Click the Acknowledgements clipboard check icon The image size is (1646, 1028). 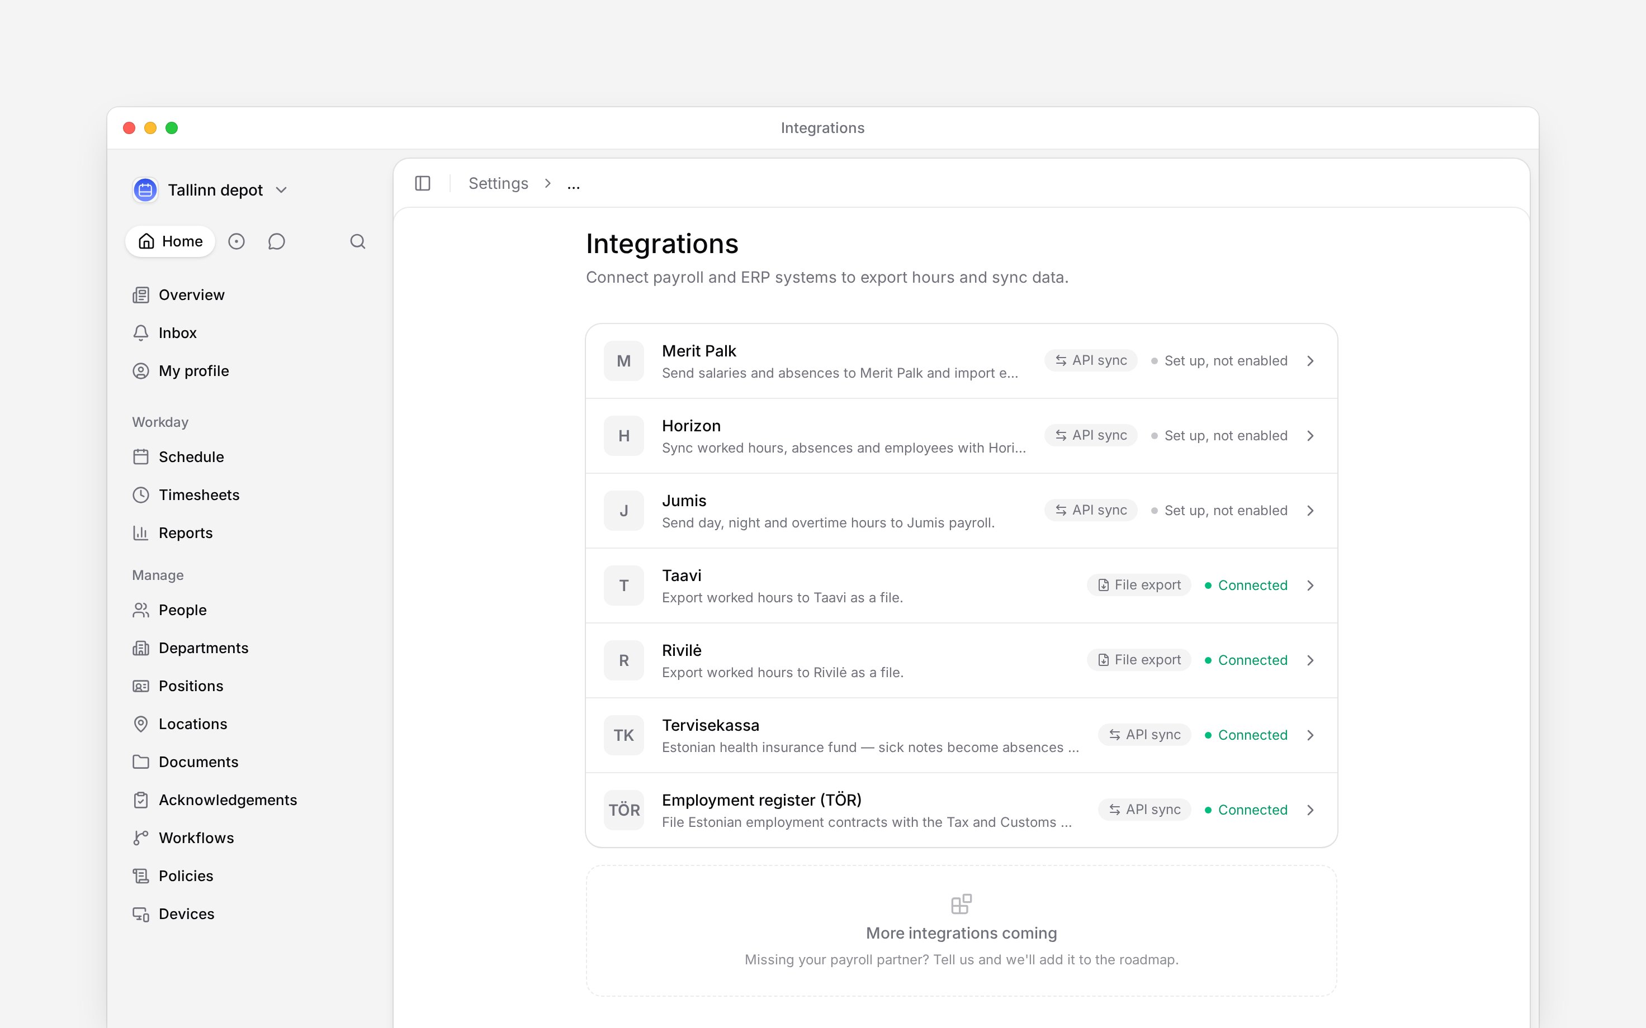(141, 800)
